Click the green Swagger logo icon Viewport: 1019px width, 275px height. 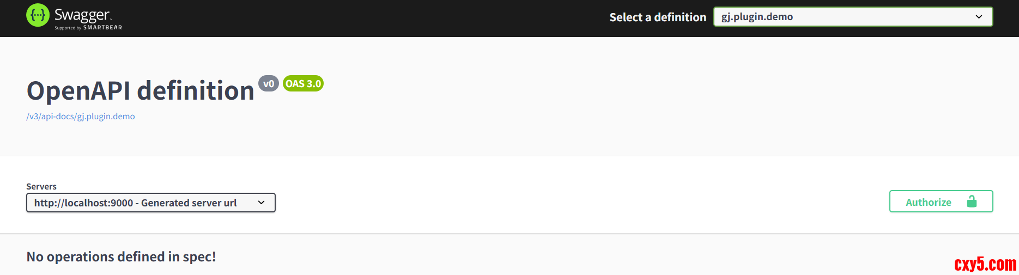click(x=38, y=15)
